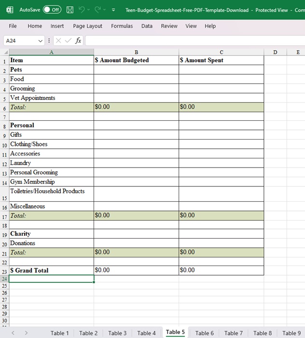Open Customize Quick Access Toolbar dropdown
The height and width of the screenshot is (338, 305).
pos(113,10)
